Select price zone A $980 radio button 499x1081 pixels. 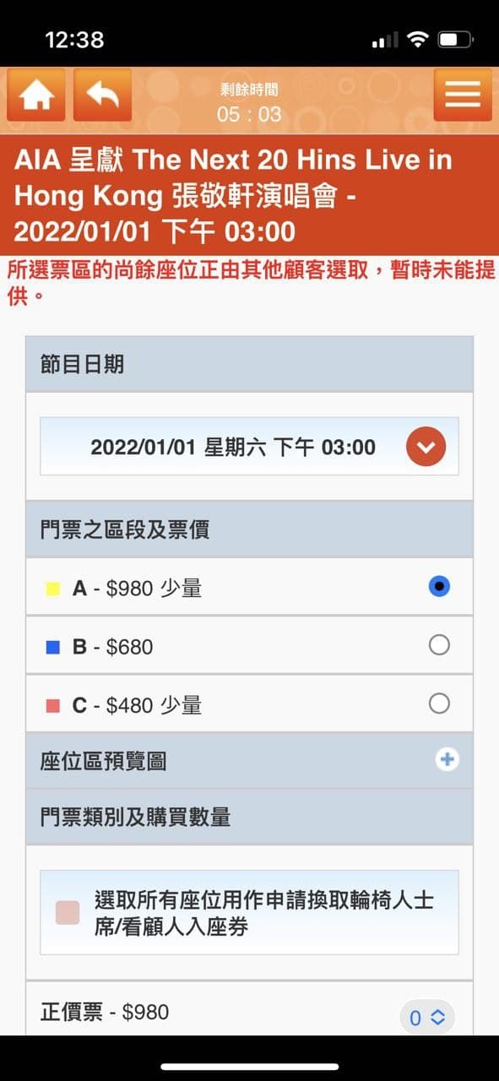click(x=439, y=587)
